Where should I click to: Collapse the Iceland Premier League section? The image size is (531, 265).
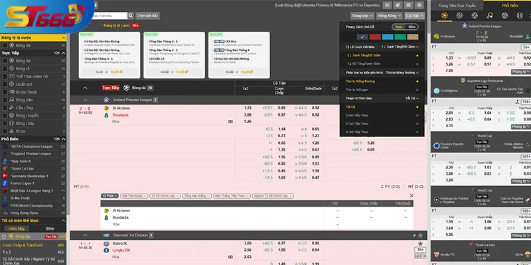click(x=84, y=99)
